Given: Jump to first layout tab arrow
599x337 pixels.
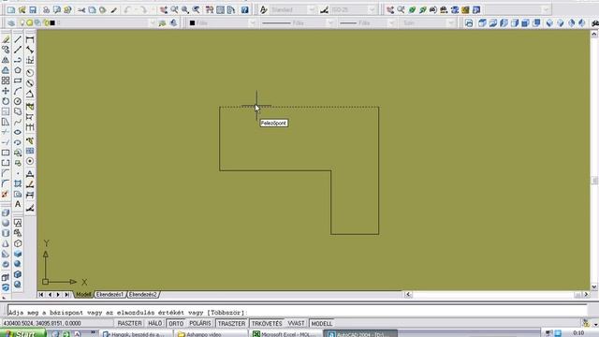Looking at the screenshot, I should (41, 295).
